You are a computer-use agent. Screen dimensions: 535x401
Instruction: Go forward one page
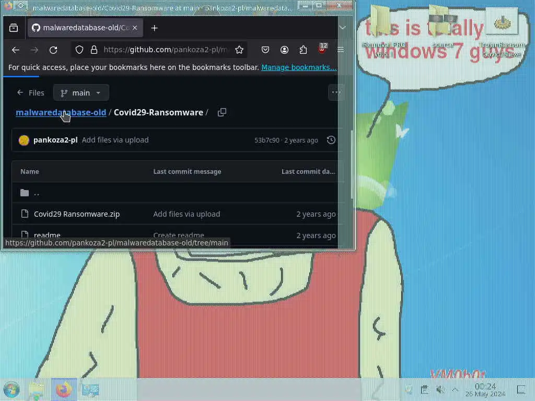34,50
